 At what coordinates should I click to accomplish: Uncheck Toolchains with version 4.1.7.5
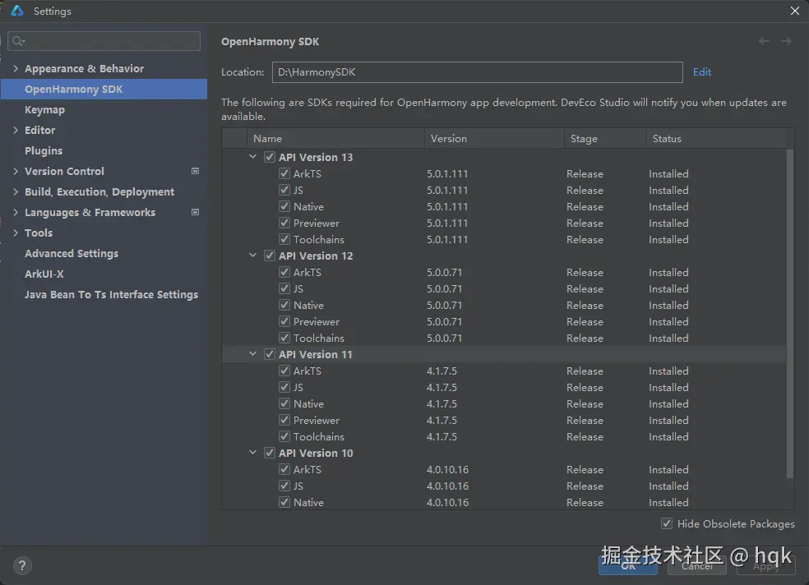point(284,436)
